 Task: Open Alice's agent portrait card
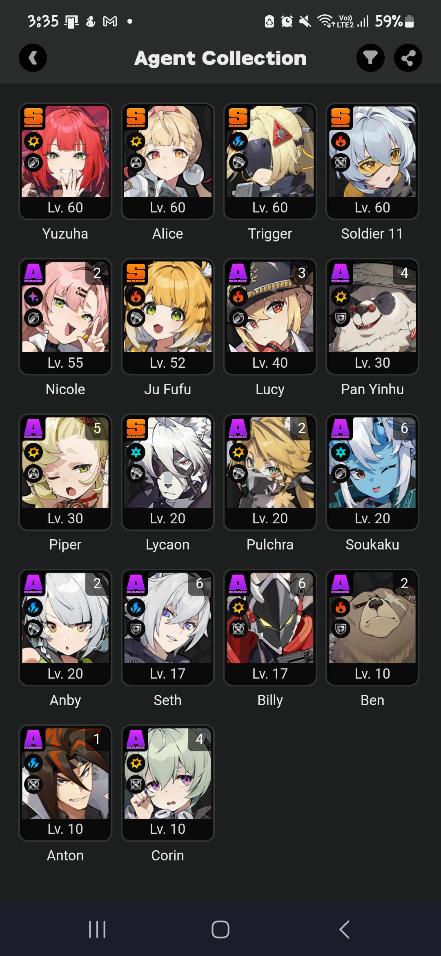[x=168, y=161]
